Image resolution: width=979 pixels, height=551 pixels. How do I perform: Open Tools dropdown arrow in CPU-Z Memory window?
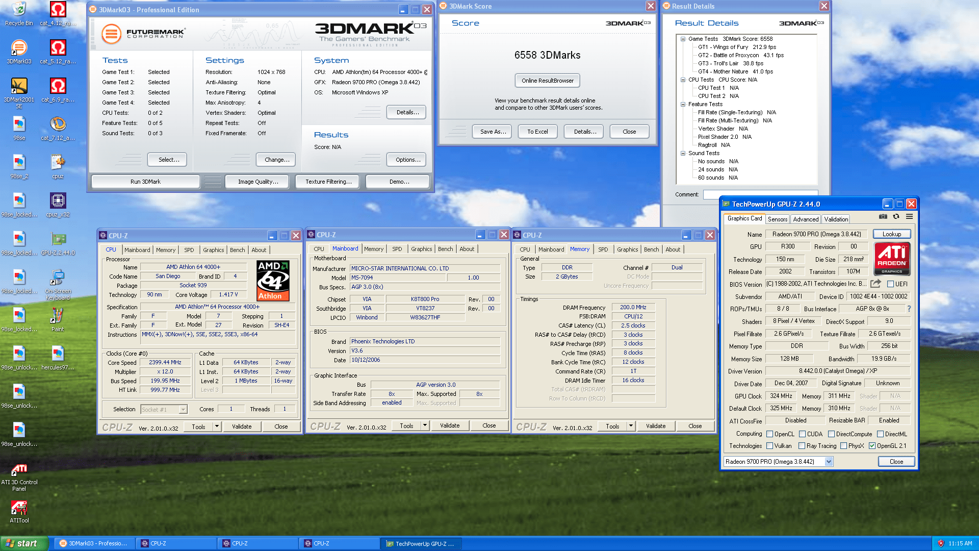click(x=631, y=425)
